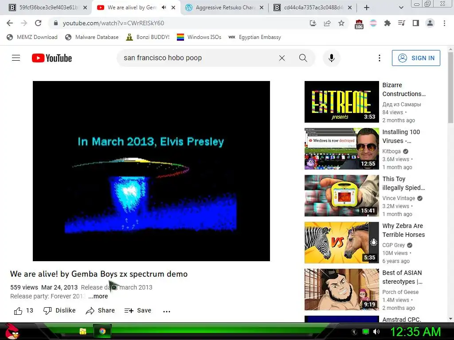Click the YouTube logo
This screenshot has width=454, height=340.
point(52,58)
